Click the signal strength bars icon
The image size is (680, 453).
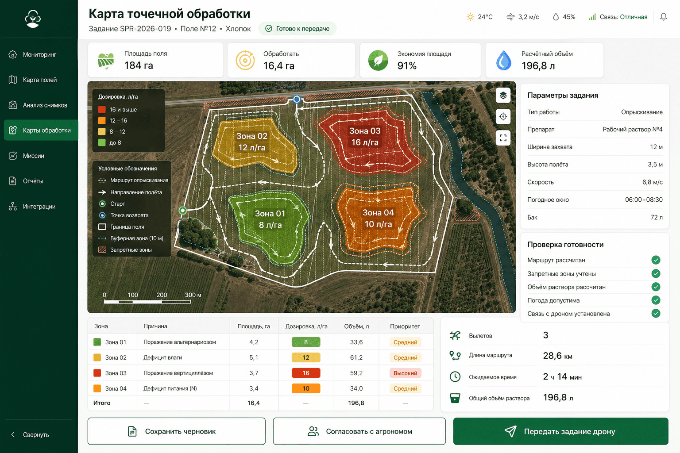[x=592, y=17]
